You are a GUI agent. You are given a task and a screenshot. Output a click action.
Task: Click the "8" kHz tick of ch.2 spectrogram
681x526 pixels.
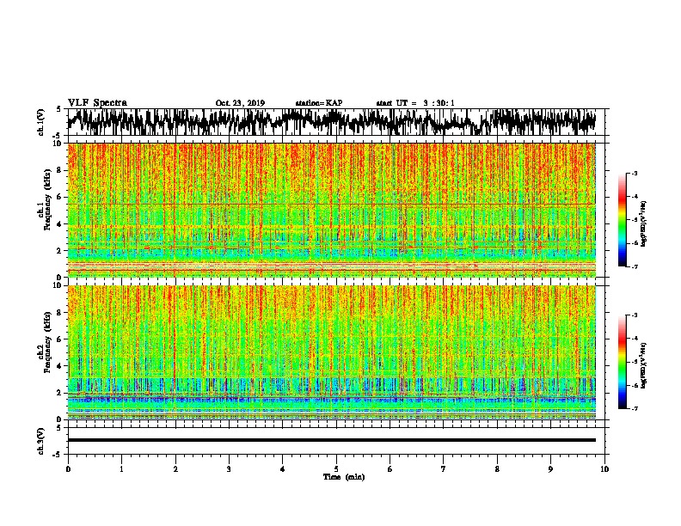coord(60,313)
